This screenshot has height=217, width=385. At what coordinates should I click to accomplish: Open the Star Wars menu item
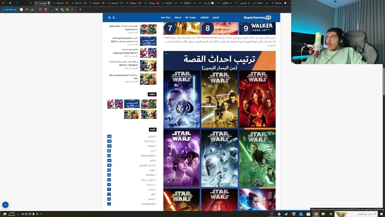pyautogui.click(x=166, y=17)
